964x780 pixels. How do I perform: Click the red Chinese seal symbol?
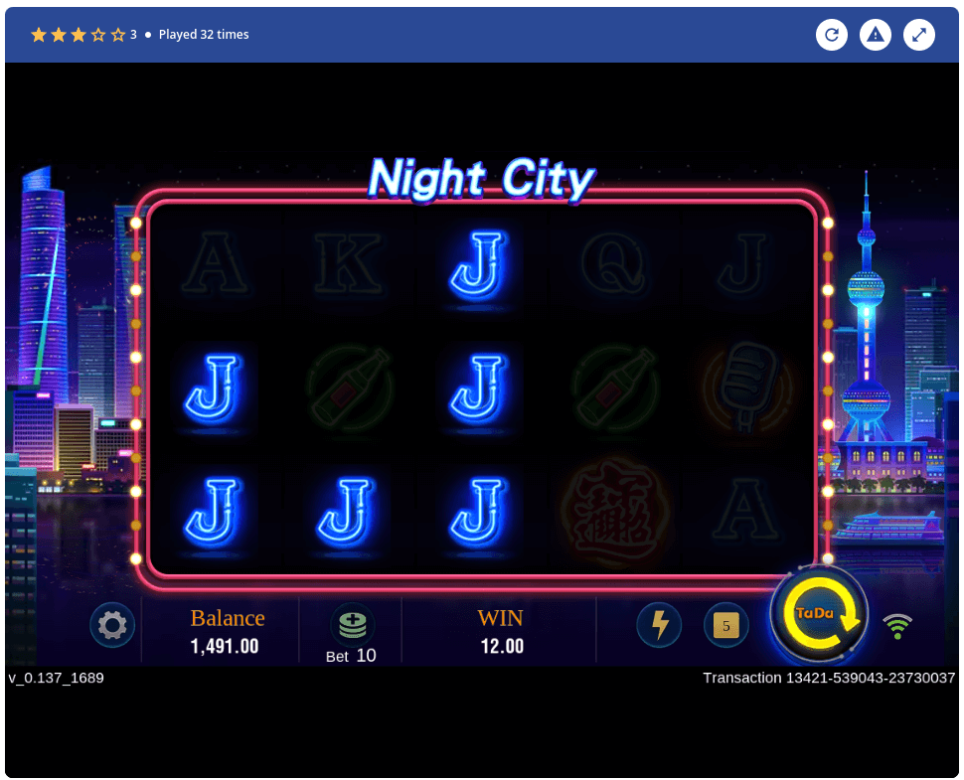[x=613, y=512]
